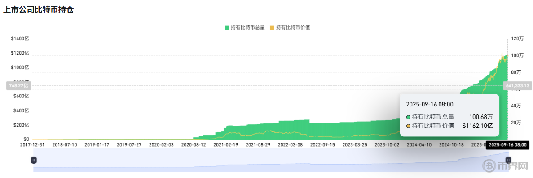Click the $600亿 left axis label
This screenshot has width=533, height=178.
[x=22, y=96]
